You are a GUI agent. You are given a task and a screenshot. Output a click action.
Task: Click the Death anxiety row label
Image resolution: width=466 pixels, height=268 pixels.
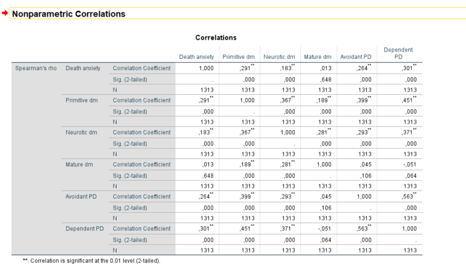pos(83,68)
